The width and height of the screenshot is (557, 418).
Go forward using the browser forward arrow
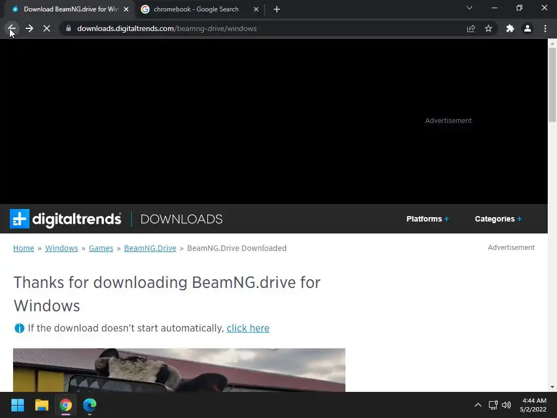tap(29, 28)
